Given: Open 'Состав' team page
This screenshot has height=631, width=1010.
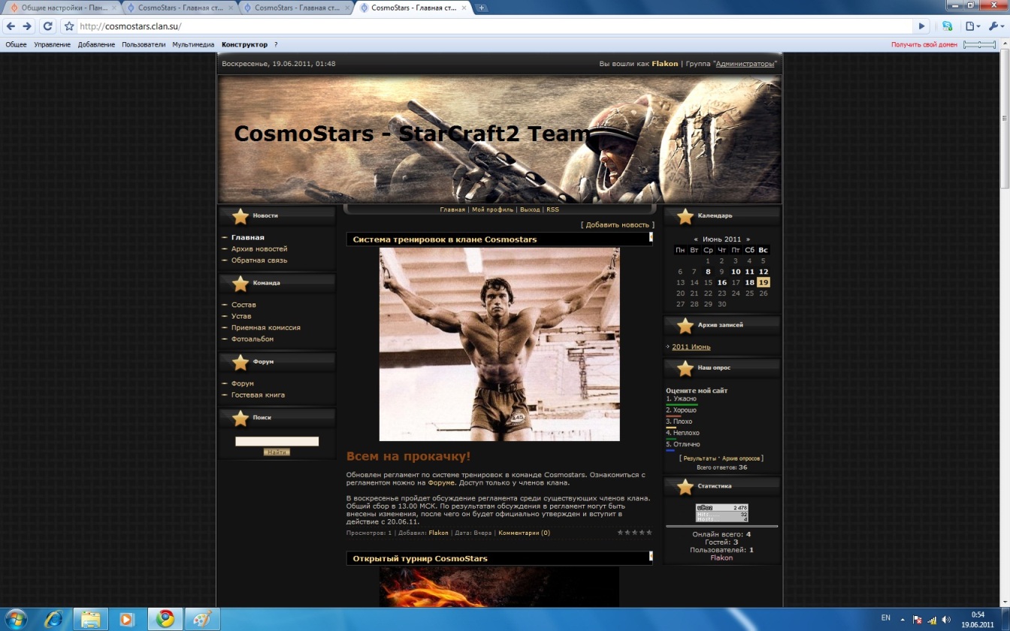Looking at the screenshot, I should click(243, 304).
